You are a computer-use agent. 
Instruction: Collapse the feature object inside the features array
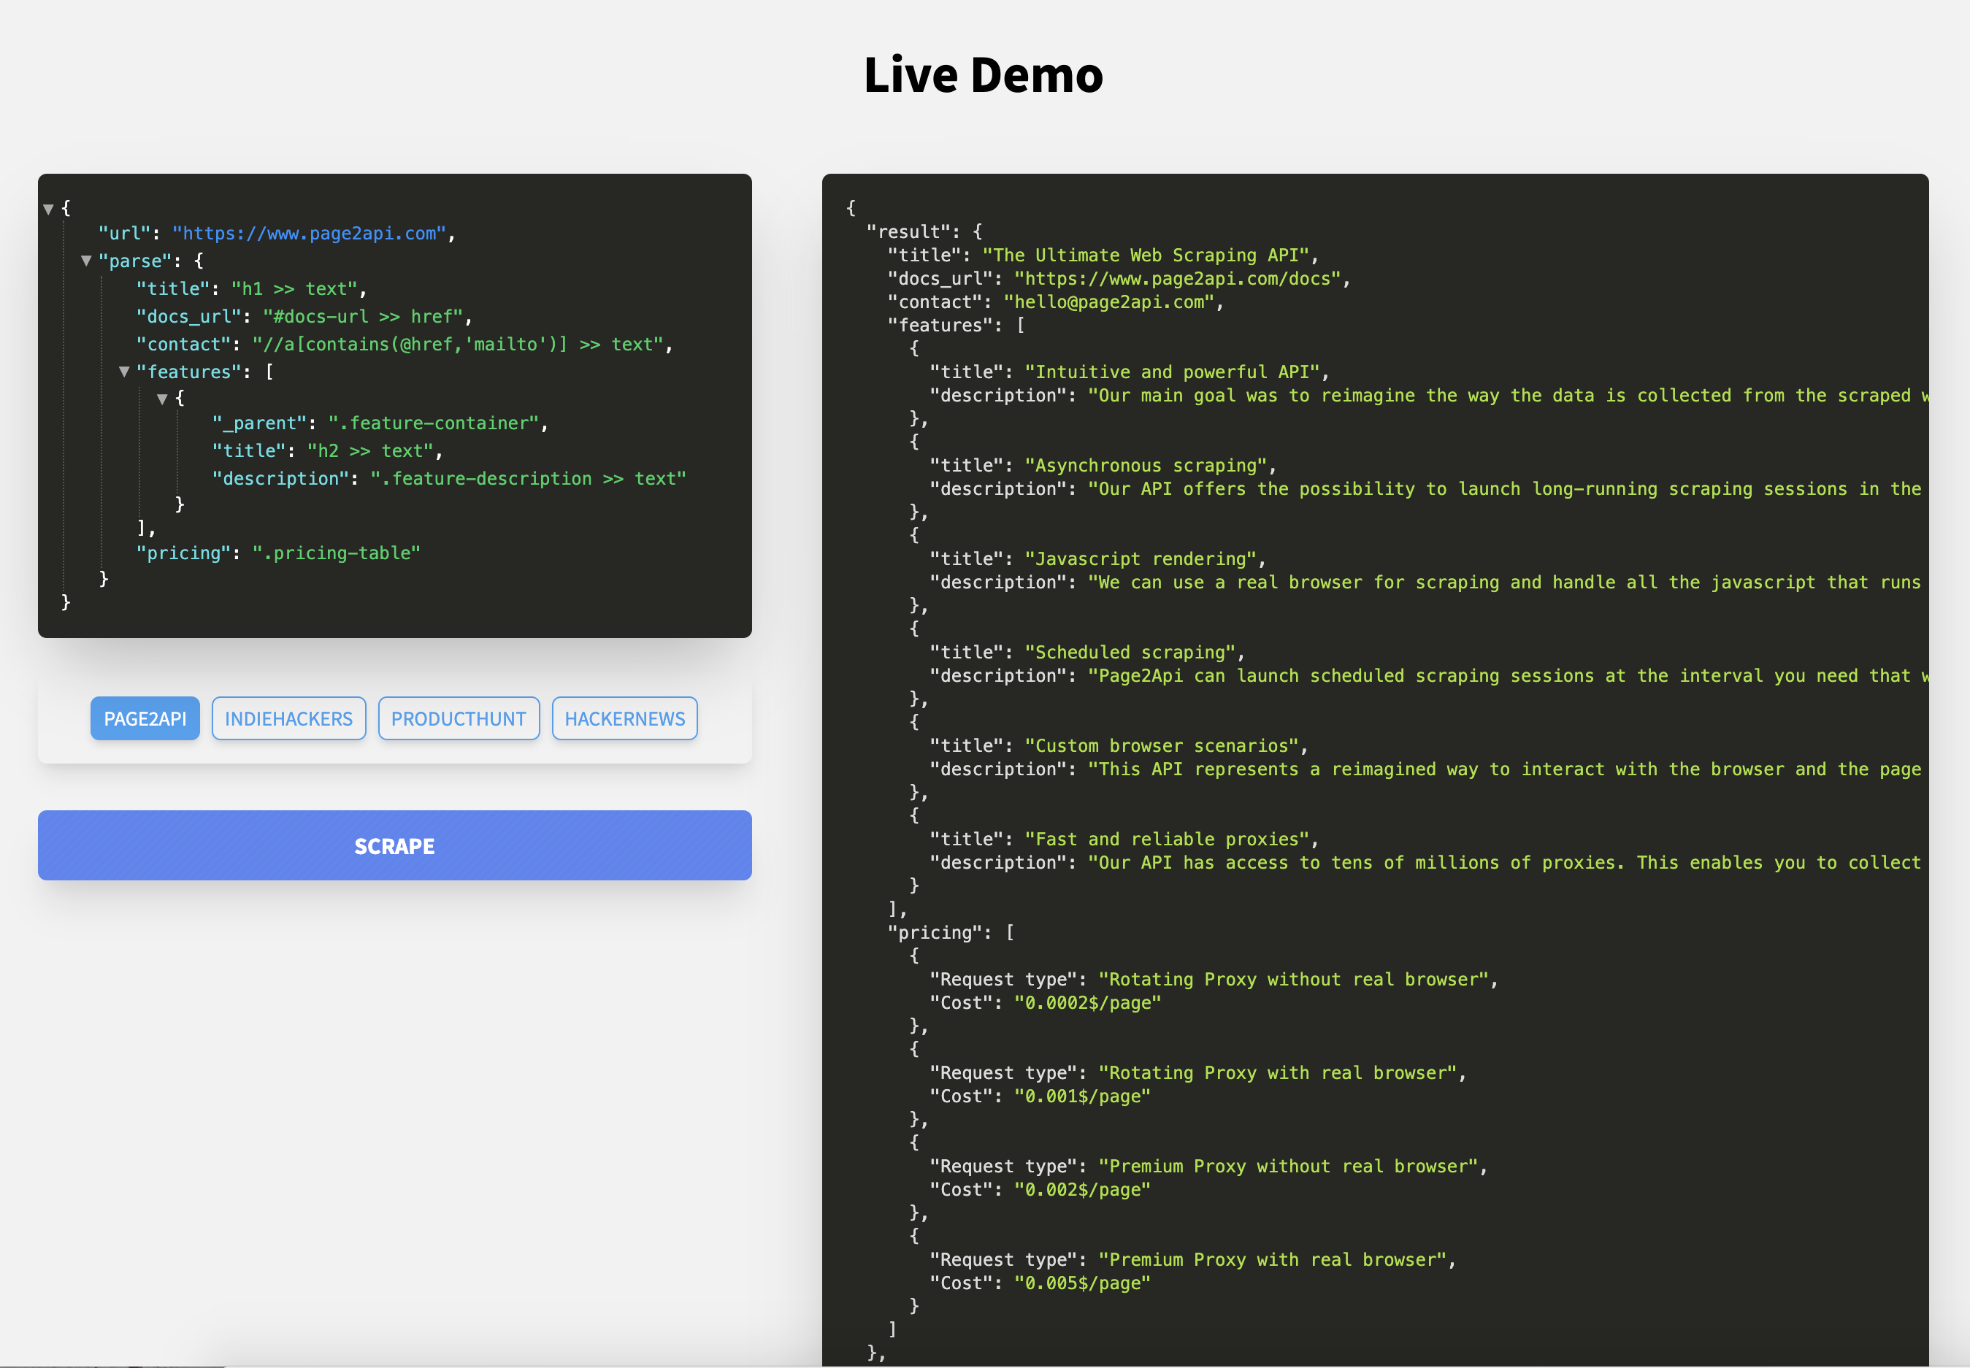coord(164,398)
